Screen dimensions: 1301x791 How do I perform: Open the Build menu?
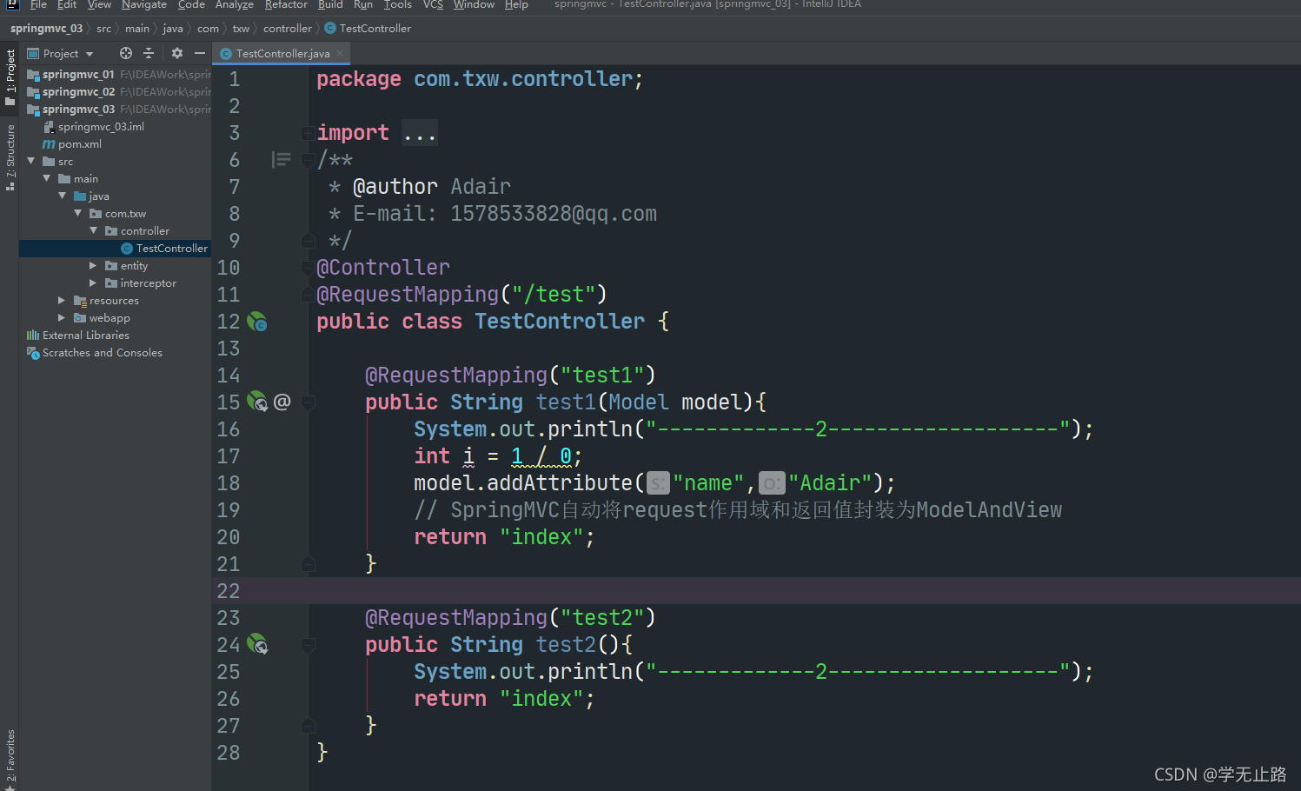(330, 5)
